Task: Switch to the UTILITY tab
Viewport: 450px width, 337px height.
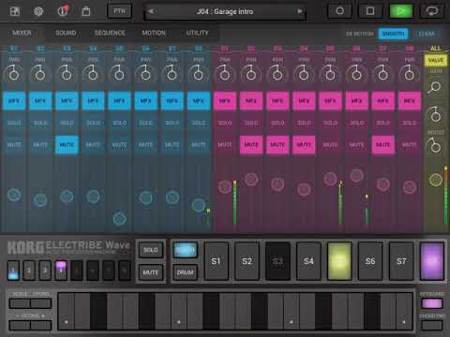Action: coord(197,33)
